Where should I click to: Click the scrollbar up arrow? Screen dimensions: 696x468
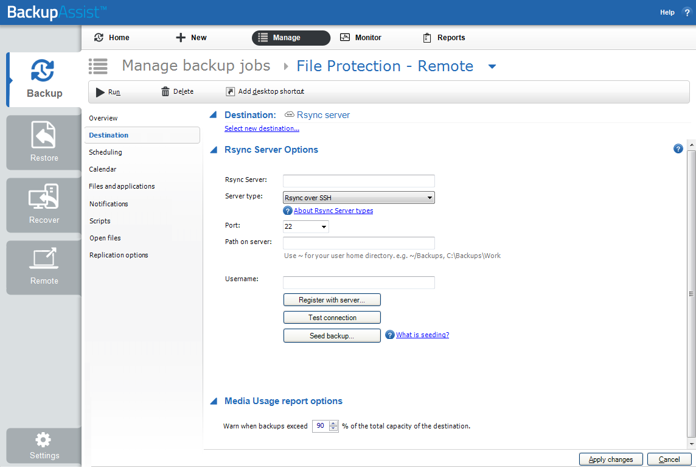point(692,145)
